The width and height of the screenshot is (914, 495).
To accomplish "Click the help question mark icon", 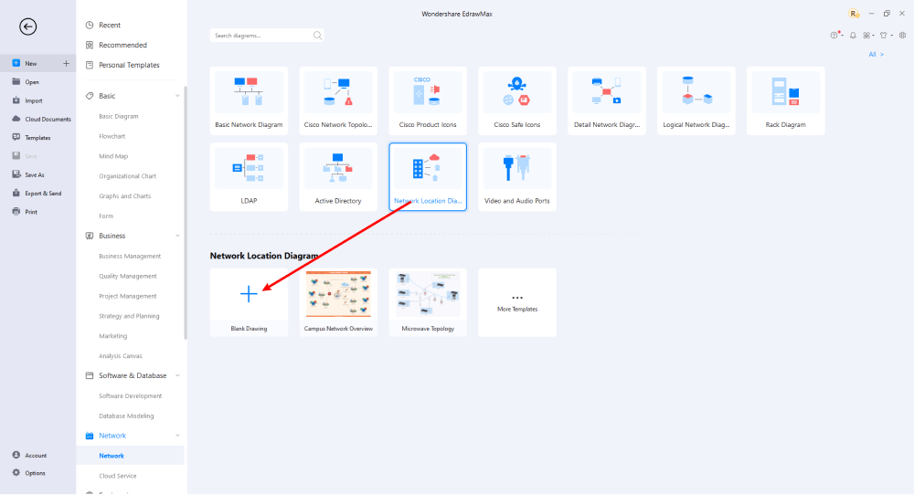I will [834, 36].
